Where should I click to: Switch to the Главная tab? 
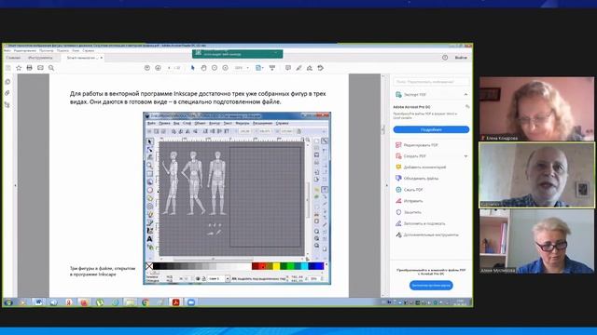pyautogui.click(x=13, y=58)
